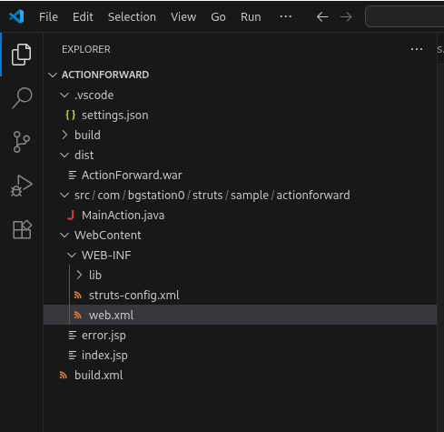
Task: Click the file icon beside error.jsp
Action: pyautogui.click(x=73, y=336)
